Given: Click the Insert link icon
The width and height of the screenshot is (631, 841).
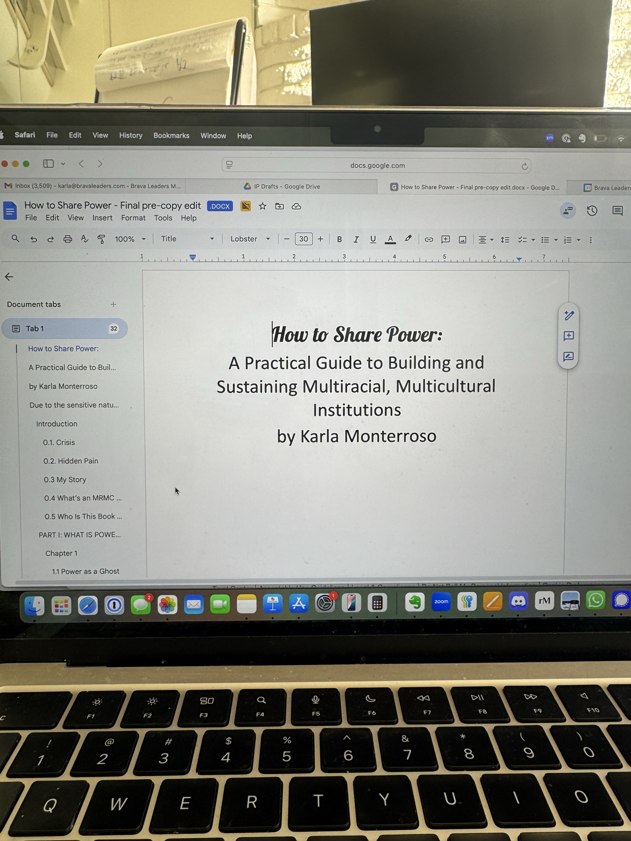Looking at the screenshot, I should 429,240.
